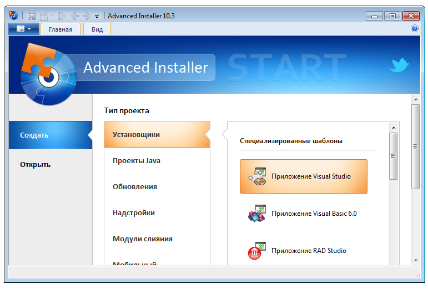The width and height of the screenshot is (428, 289).
Task: Click the Run play triangle icon
Action: click(x=63, y=16)
